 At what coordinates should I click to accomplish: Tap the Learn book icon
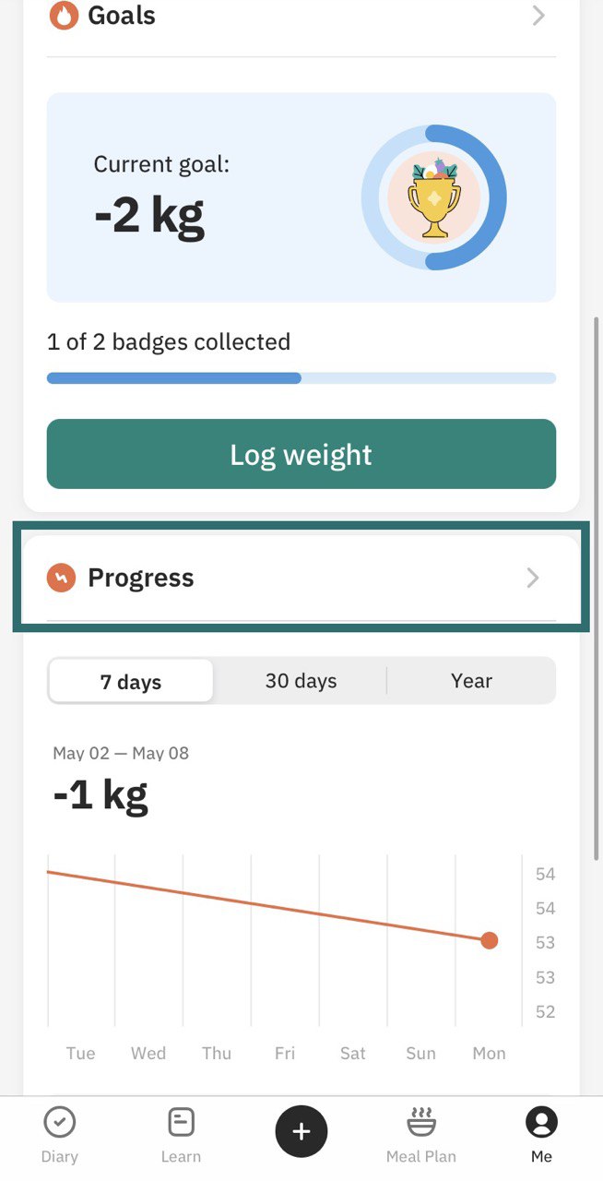pyautogui.click(x=181, y=1123)
